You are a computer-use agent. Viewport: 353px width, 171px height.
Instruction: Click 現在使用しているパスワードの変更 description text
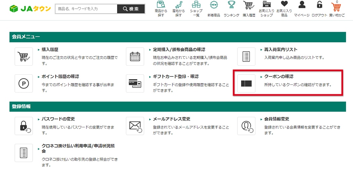[x=78, y=130]
